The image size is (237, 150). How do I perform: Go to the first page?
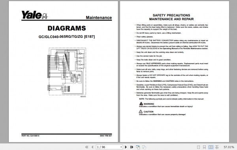pos(87,147)
